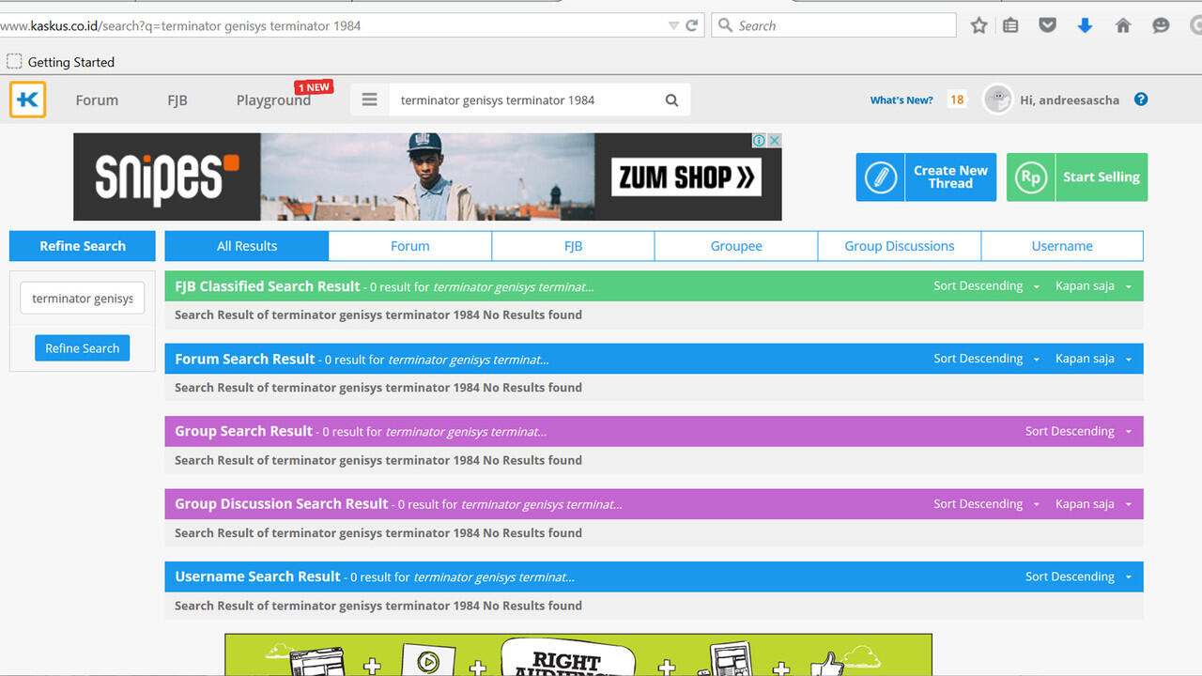Viewport: 1202px width, 676px height.
Task: Open the Snipes logo in the banner ad
Action: [x=167, y=177]
